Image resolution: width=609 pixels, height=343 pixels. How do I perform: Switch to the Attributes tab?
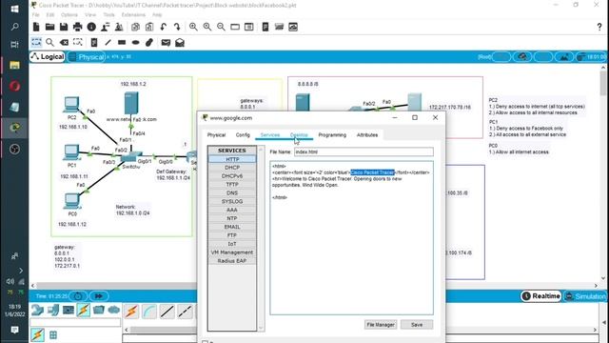(x=367, y=135)
